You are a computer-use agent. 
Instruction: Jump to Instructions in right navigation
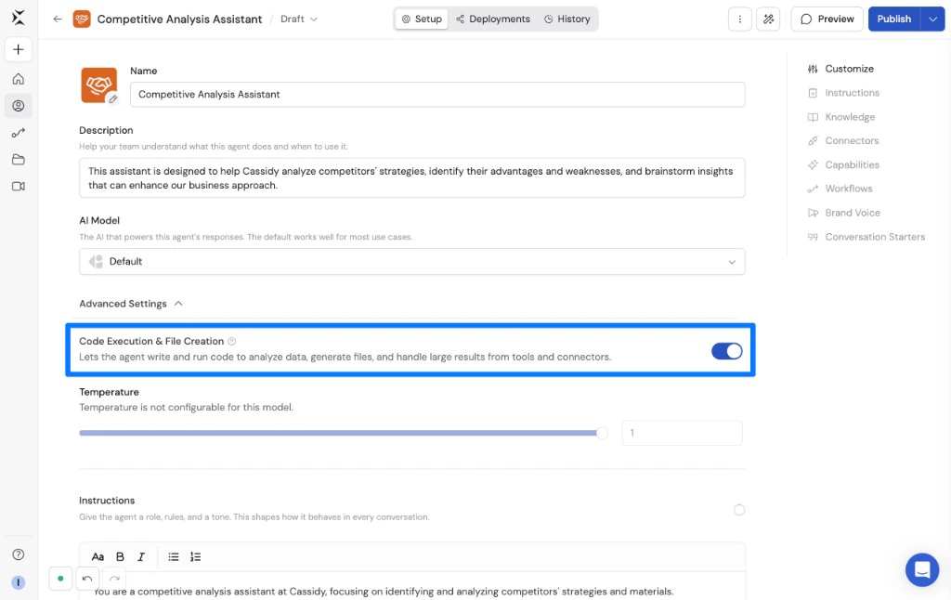[x=843, y=93]
